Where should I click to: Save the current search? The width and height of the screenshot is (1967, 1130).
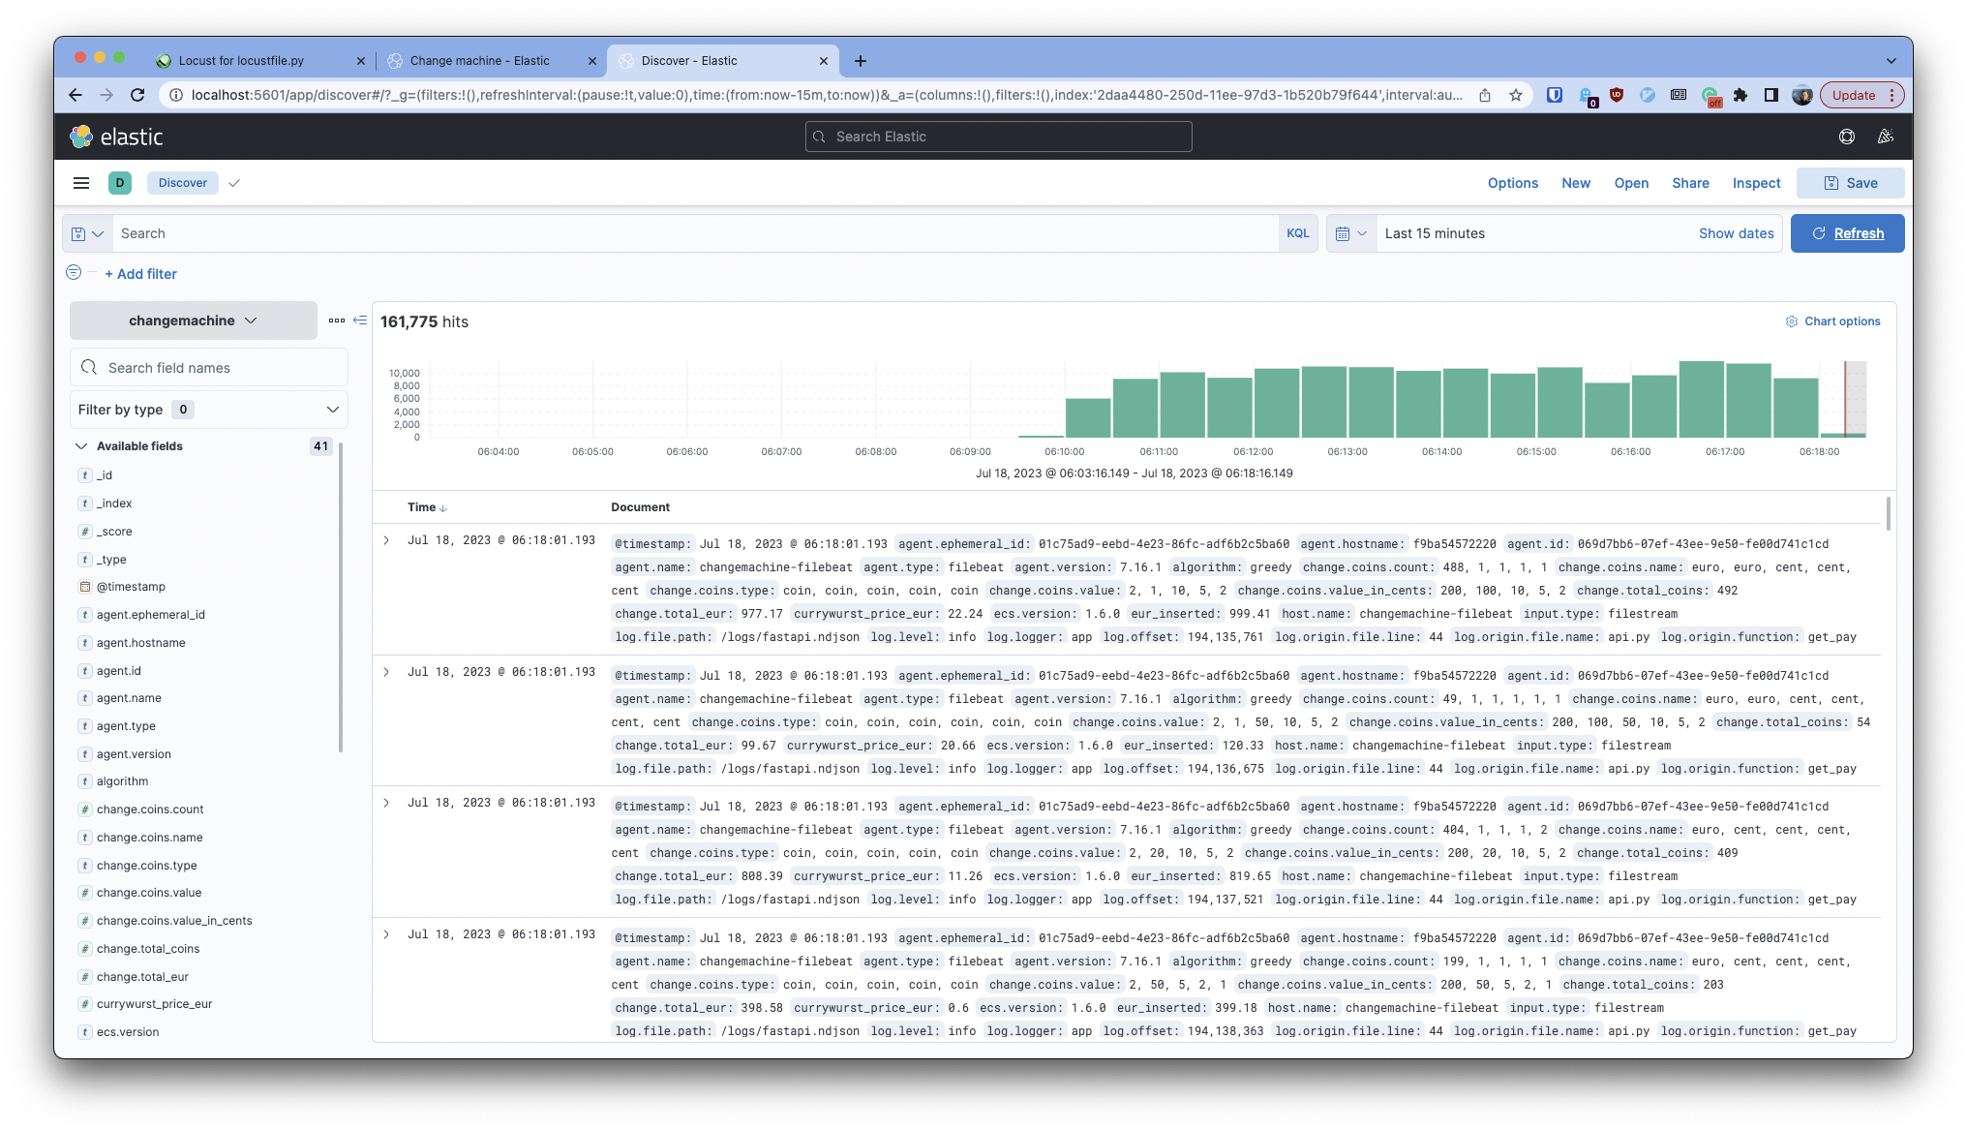pos(1850,183)
